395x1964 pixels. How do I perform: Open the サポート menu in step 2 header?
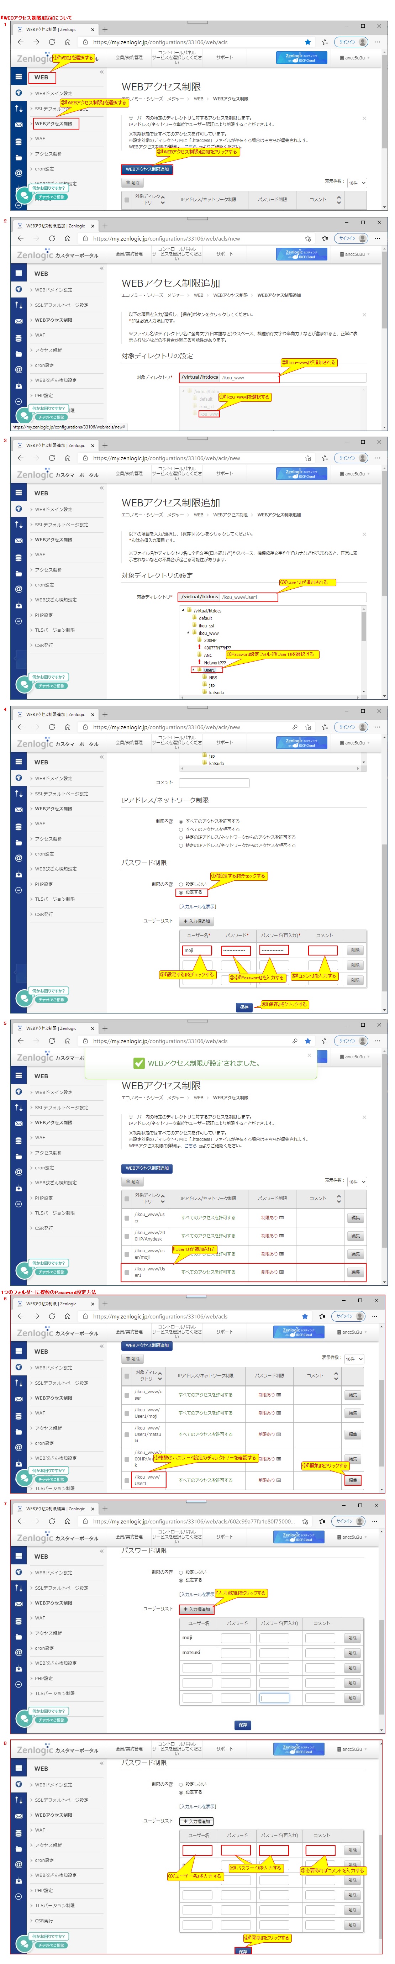tap(224, 254)
